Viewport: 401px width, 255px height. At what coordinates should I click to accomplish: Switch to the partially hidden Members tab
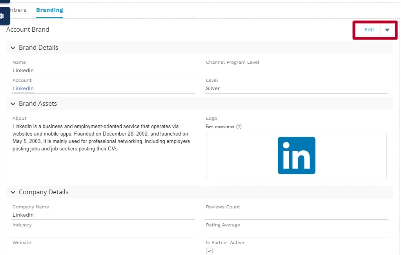tap(18, 10)
